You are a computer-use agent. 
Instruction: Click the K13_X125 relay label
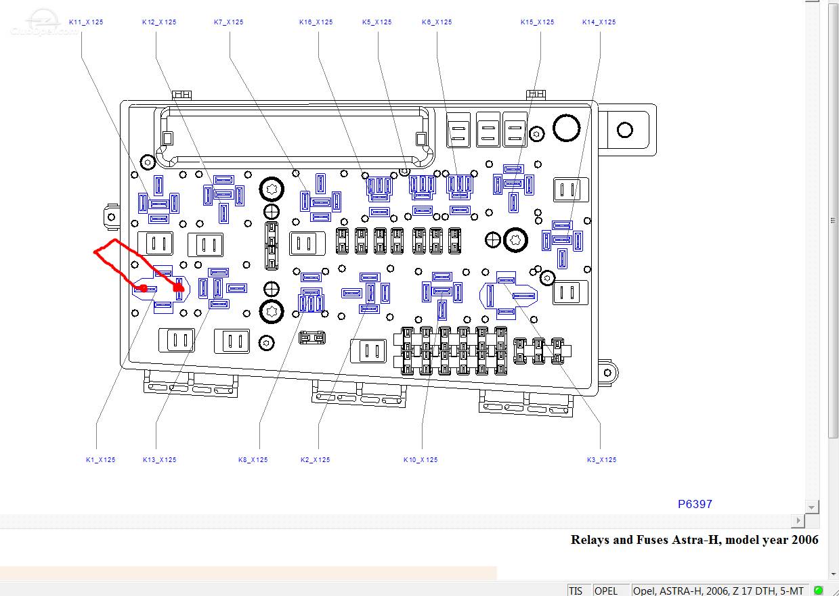160,460
